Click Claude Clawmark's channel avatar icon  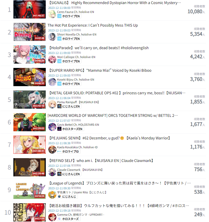pos(52,172)
